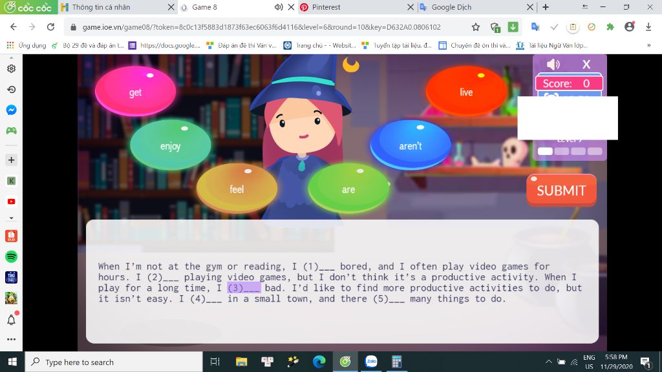Select blank (4) before 'in a small town'
The image size is (662, 372).
pyautogui.click(x=206, y=299)
